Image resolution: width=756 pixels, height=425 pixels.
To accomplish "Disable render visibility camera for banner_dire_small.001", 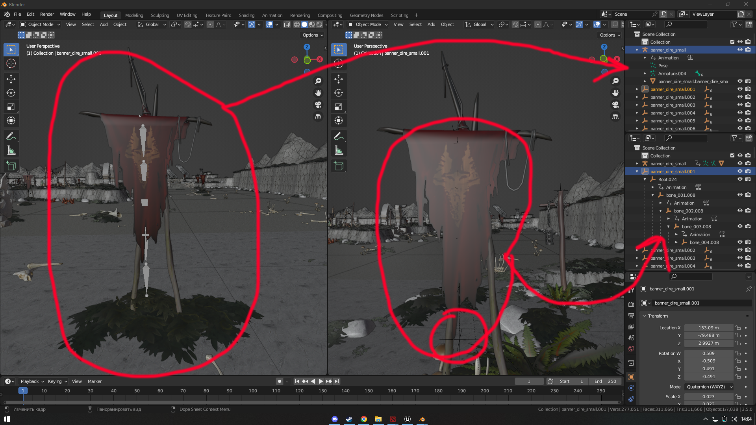I will 748,89.
